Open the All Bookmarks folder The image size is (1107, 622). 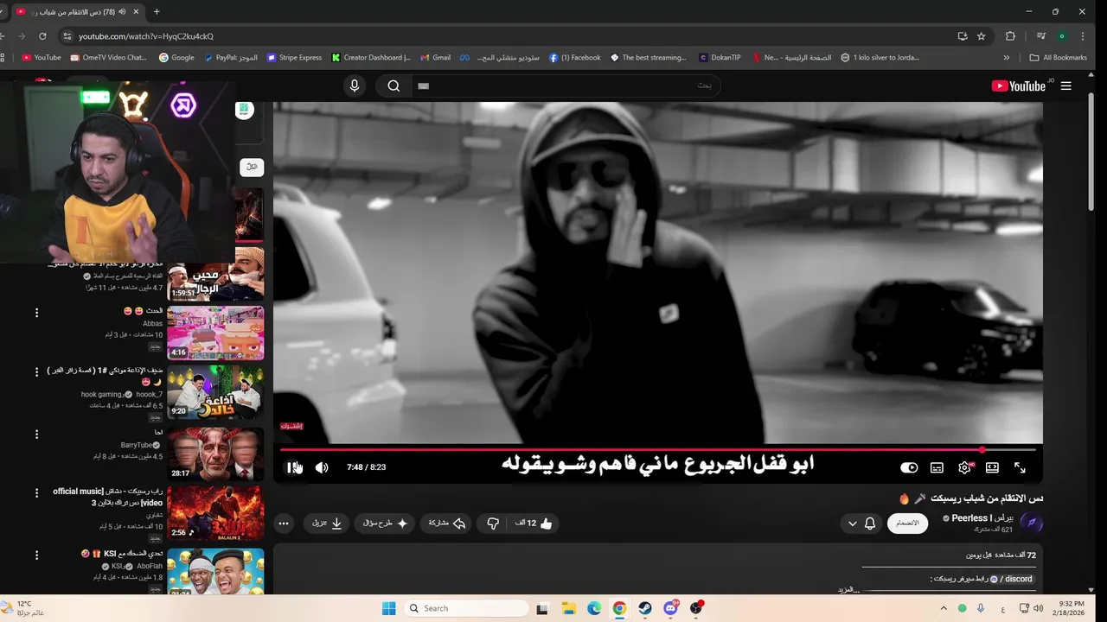point(1059,58)
